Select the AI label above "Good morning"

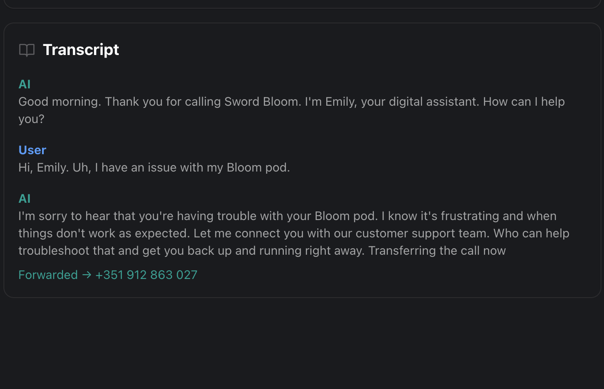[x=25, y=84]
